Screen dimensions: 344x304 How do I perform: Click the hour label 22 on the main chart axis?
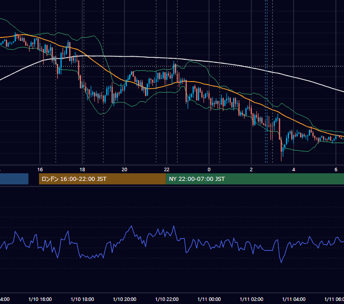coord(167,170)
